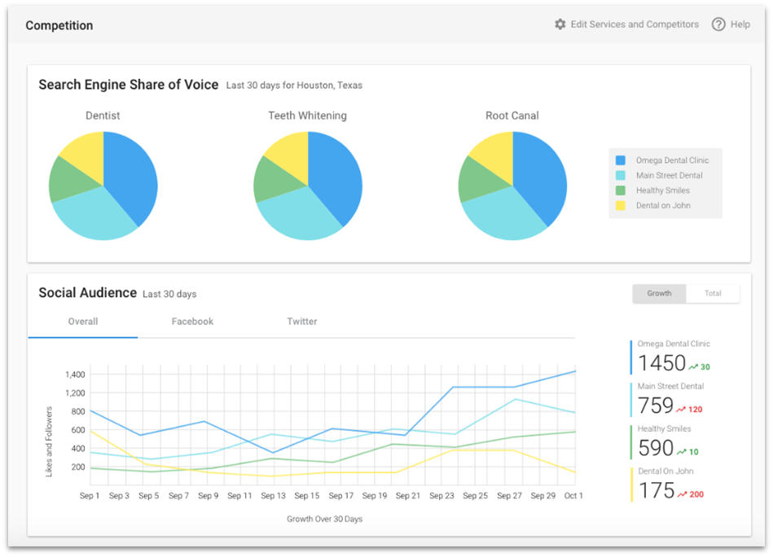Screen dimensions: 773x557
Task: Open Edit Services and Competitors link
Action: pyautogui.click(x=635, y=24)
